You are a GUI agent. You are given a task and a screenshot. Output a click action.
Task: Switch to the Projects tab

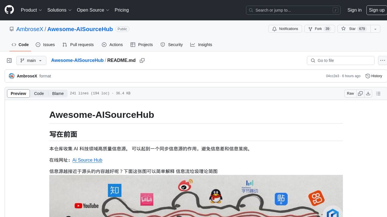click(x=141, y=45)
